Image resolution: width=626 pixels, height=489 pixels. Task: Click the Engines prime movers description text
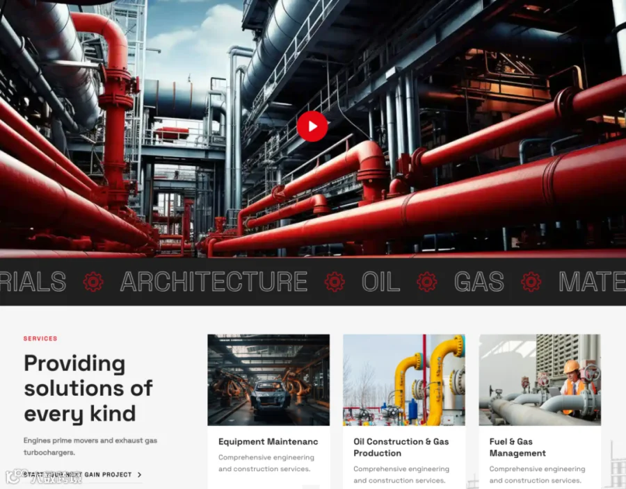(x=90, y=447)
